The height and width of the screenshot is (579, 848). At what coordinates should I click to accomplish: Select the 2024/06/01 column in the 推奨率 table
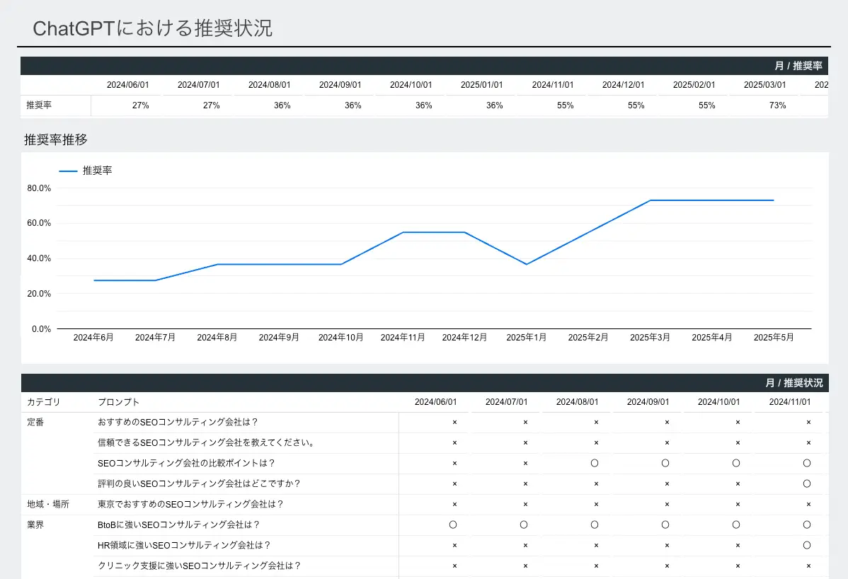[127, 85]
